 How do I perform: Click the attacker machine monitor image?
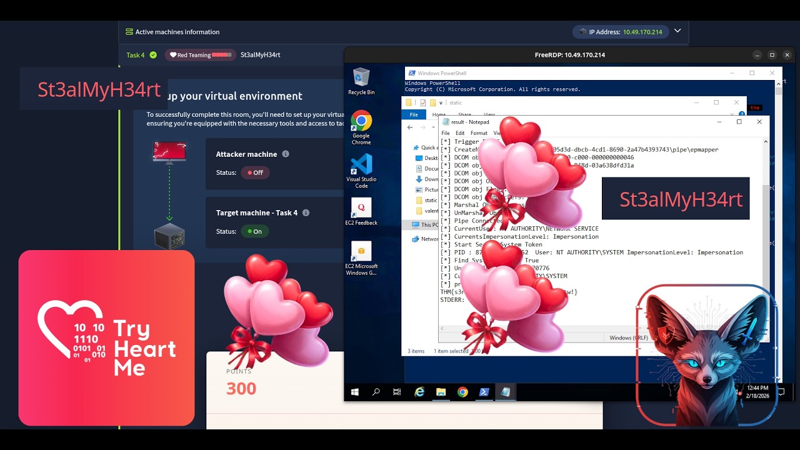click(169, 152)
